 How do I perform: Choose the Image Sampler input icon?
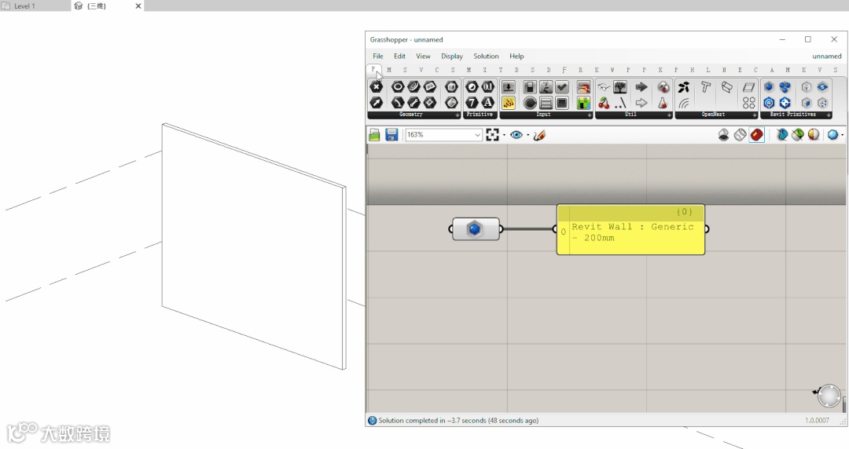pyautogui.click(x=583, y=102)
